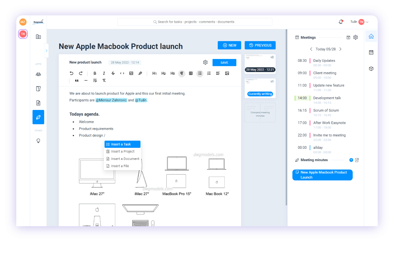
Task: Insert a table
Action: 191,73
